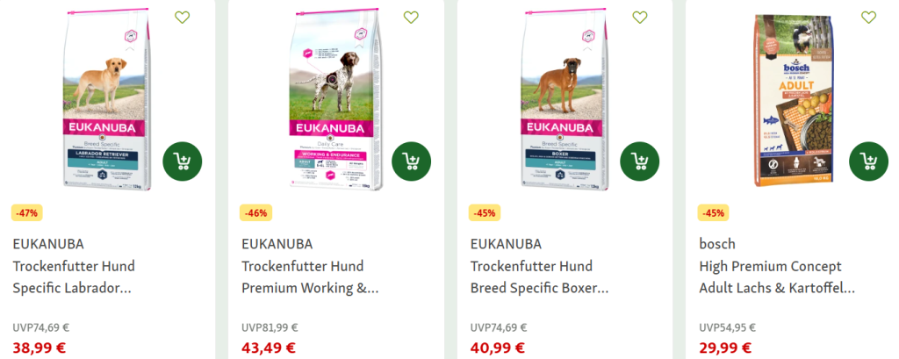The image size is (899, 359).
Task: Click heart icon on Eukanuba Boxer product
Action: click(640, 18)
